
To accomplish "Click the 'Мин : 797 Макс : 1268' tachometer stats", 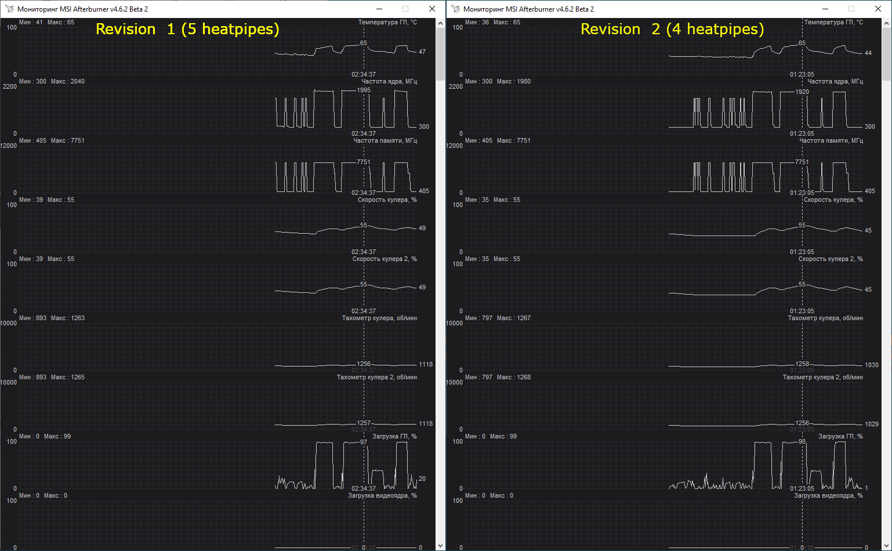I will pyautogui.click(x=498, y=377).
